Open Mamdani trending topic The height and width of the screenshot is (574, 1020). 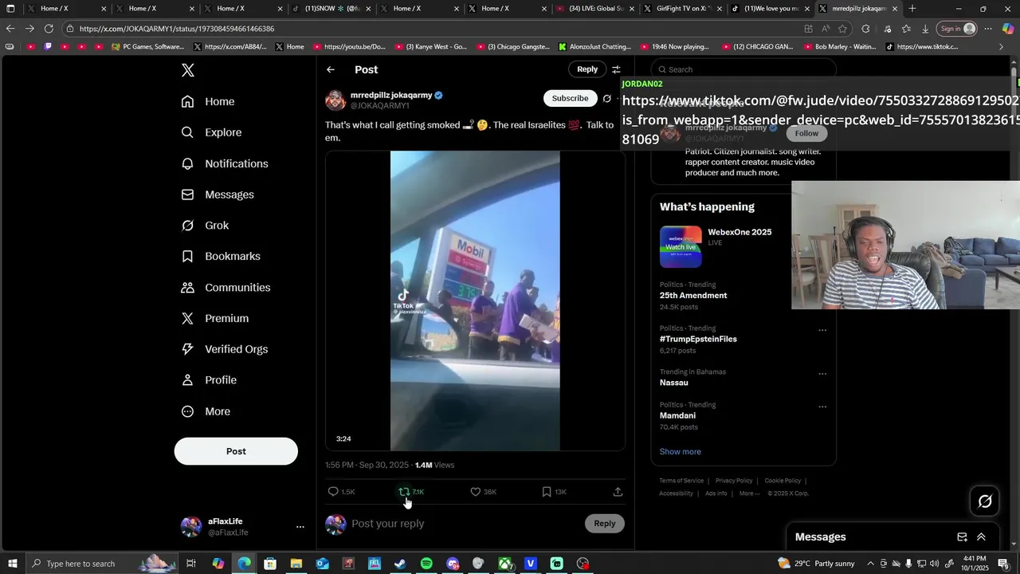tap(677, 415)
